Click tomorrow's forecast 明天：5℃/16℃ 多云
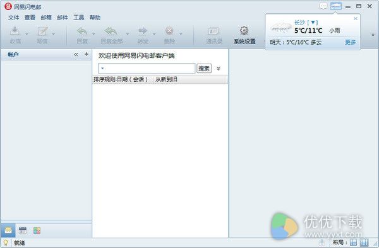 pyautogui.click(x=296, y=42)
